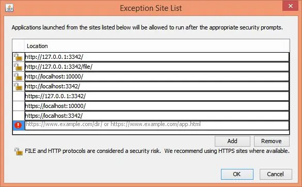This screenshot has height=187, width=302.
Task: Select the https://localhost:10000/ row
Action: point(157,106)
